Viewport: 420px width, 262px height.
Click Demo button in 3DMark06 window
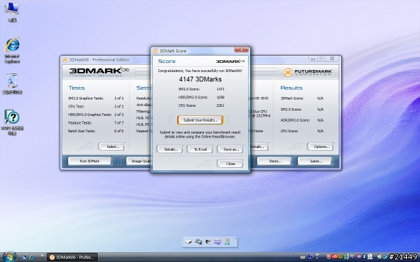coord(274,161)
